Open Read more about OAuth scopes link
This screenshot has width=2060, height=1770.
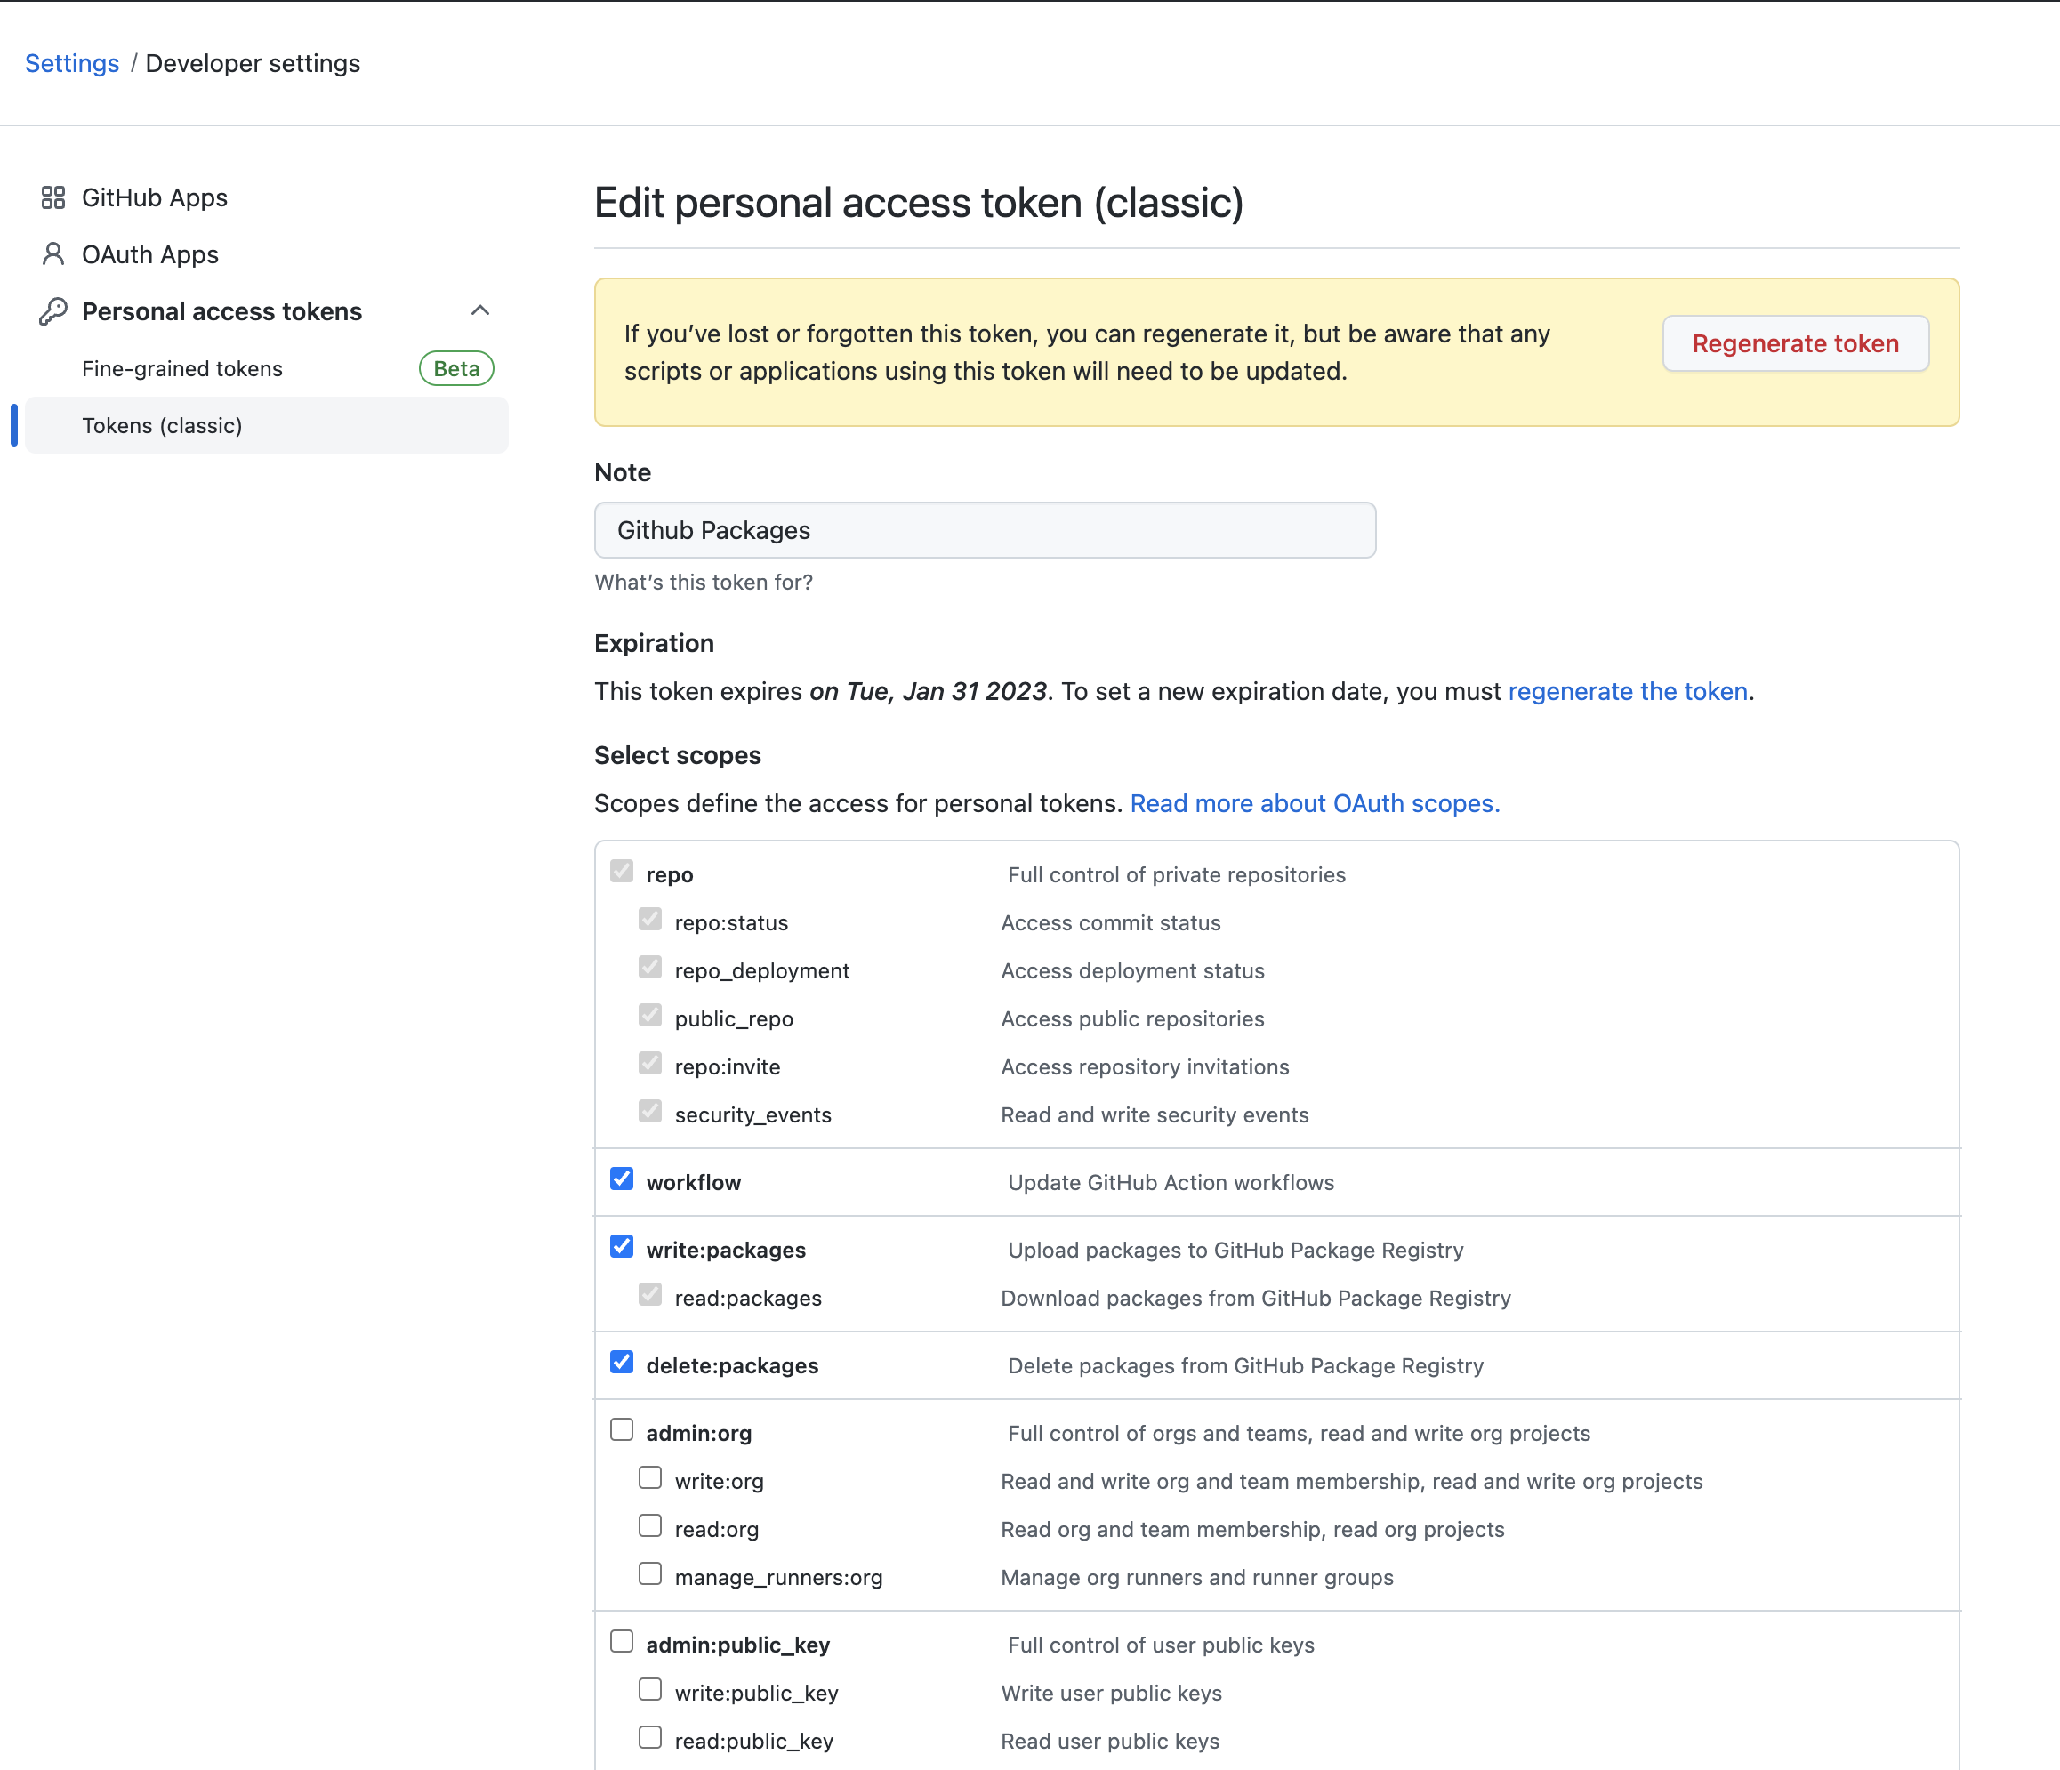click(1315, 803)
